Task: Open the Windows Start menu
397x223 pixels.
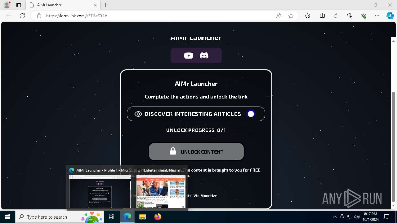Action: 7,217
